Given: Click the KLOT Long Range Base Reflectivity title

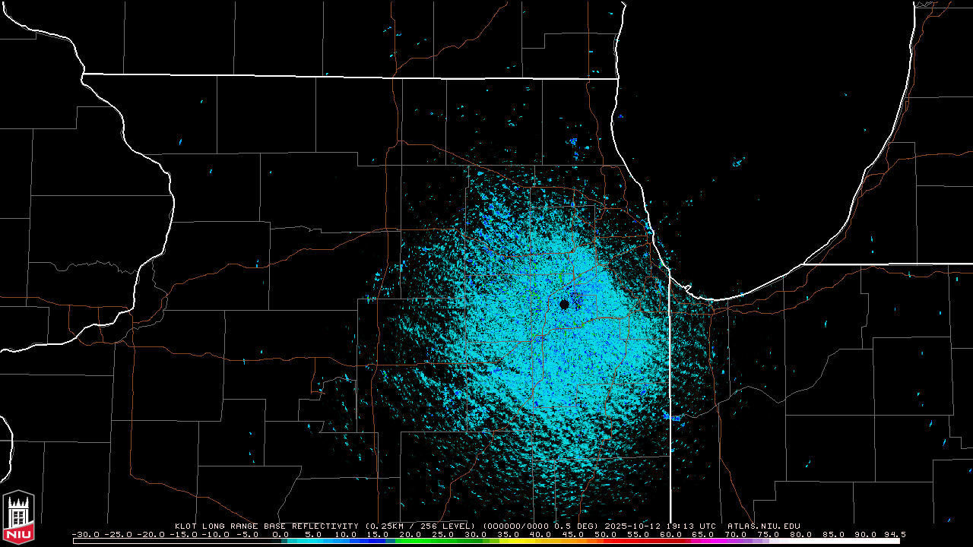Looking at the screenshot, I should click(x=268, y=526).
